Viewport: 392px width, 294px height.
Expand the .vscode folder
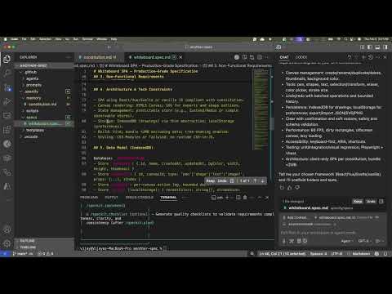[x=30, y=136]
